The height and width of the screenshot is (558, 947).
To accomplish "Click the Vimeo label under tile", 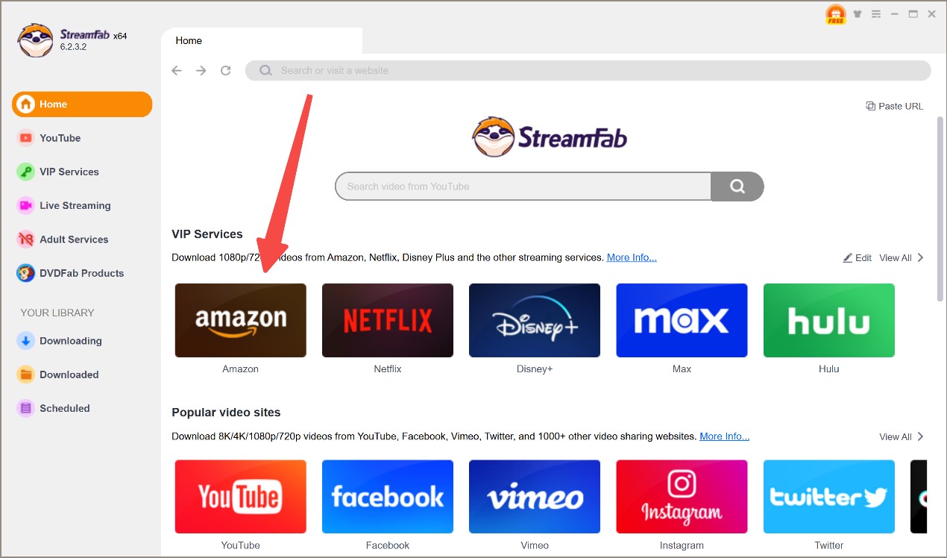I will pyautogui.click(x=535, y=545).
